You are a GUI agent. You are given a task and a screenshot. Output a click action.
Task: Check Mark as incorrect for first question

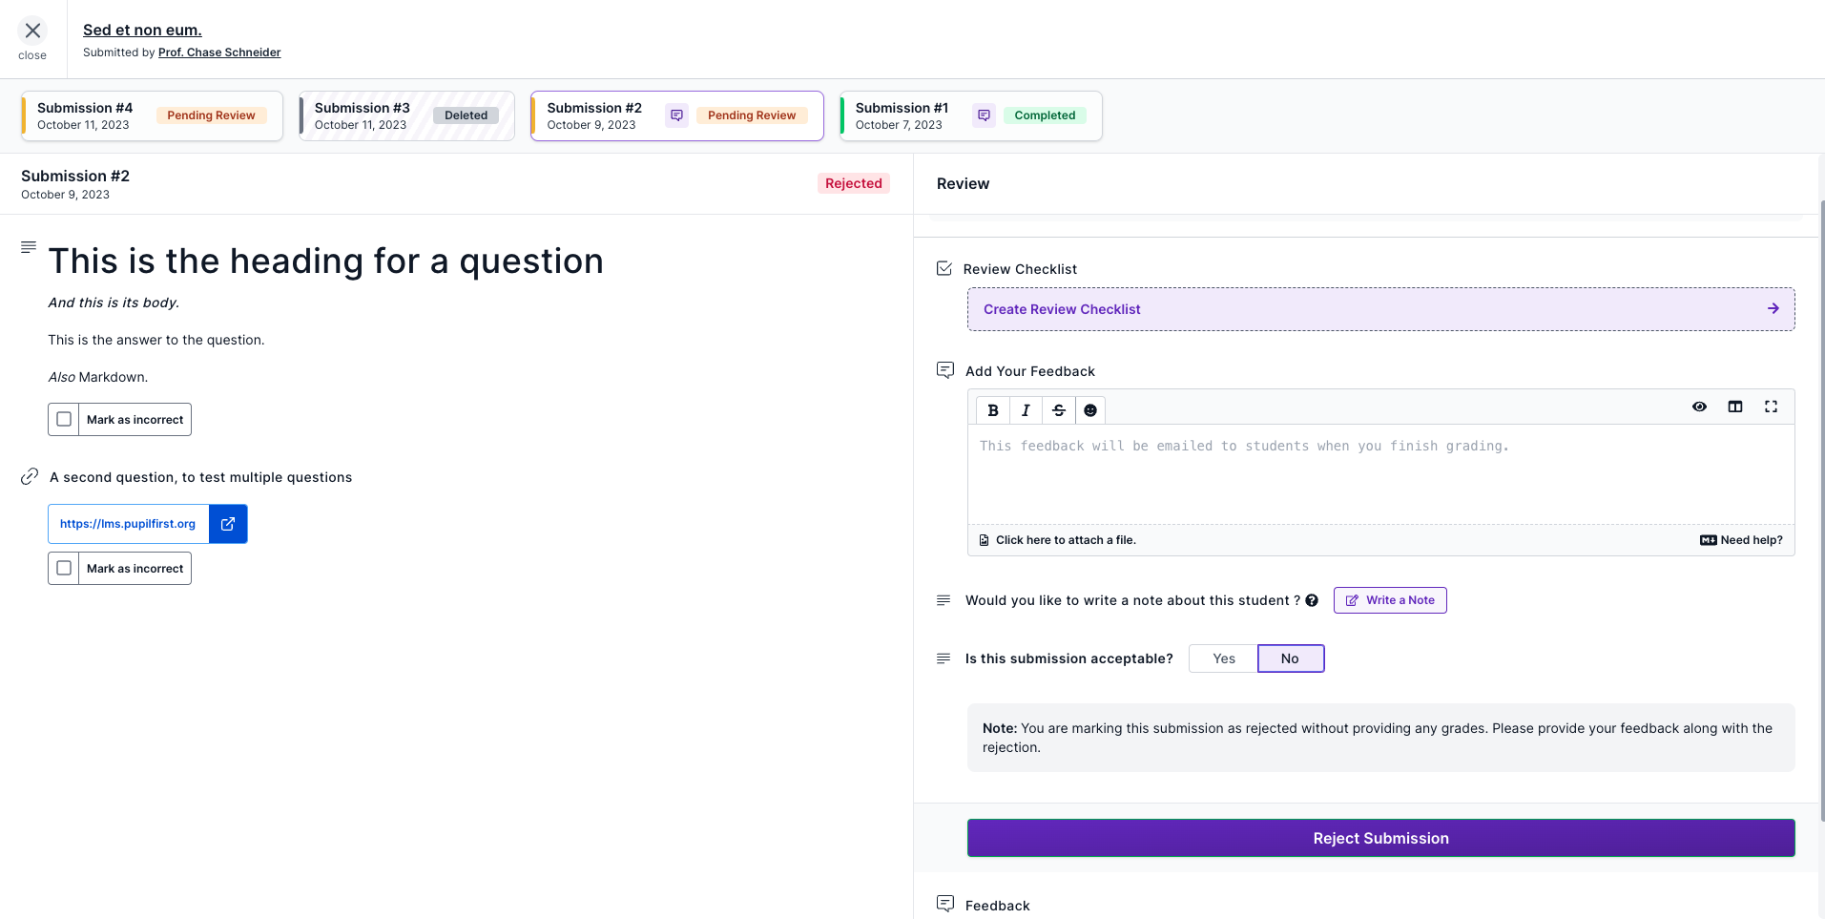coord(64,419)
